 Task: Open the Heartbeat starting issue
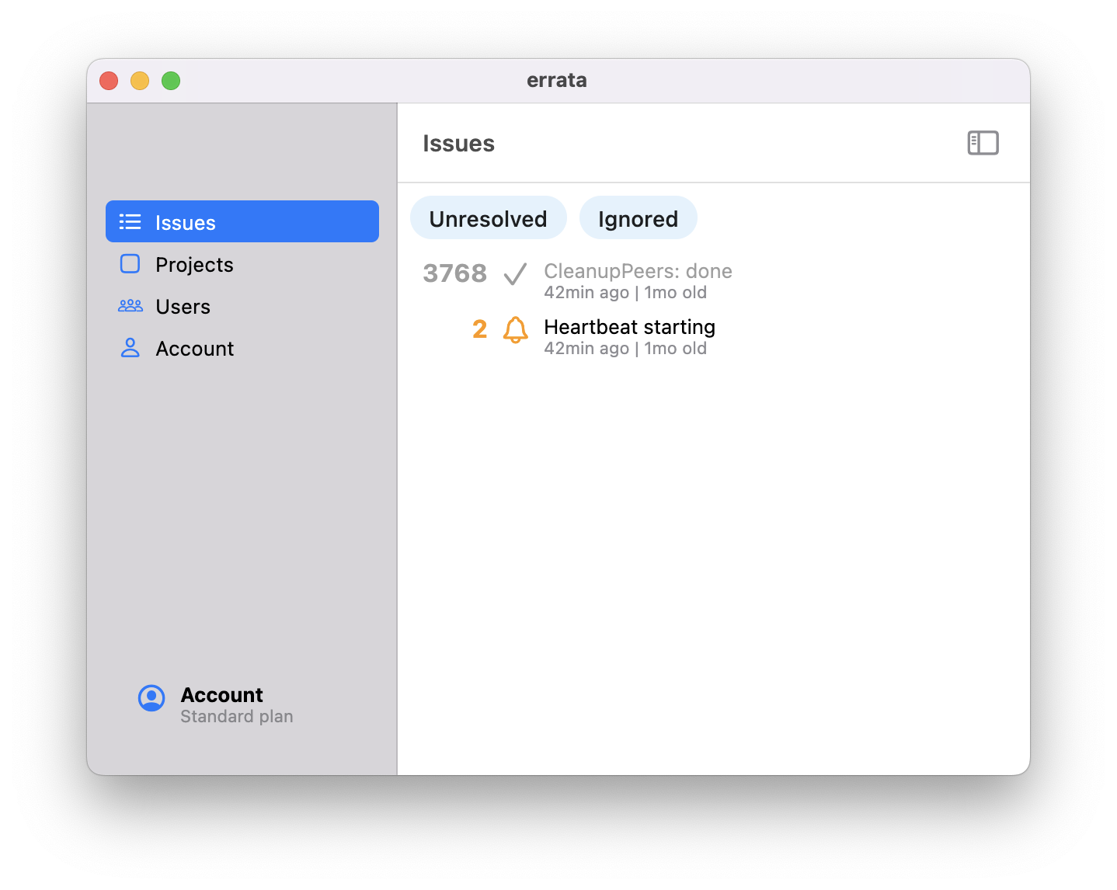[x=629, y=327]
